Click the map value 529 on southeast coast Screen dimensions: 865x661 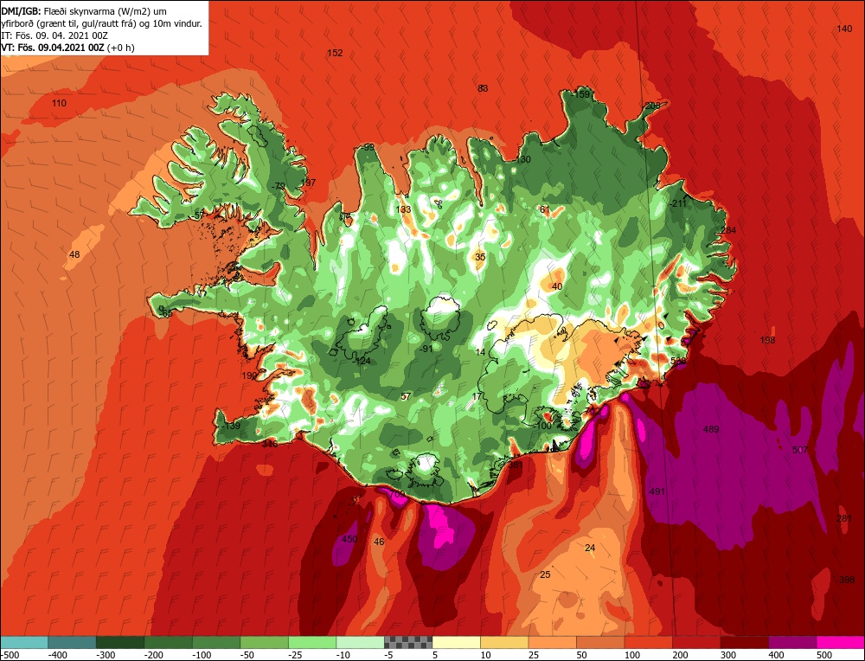click(x=678, y=361)
